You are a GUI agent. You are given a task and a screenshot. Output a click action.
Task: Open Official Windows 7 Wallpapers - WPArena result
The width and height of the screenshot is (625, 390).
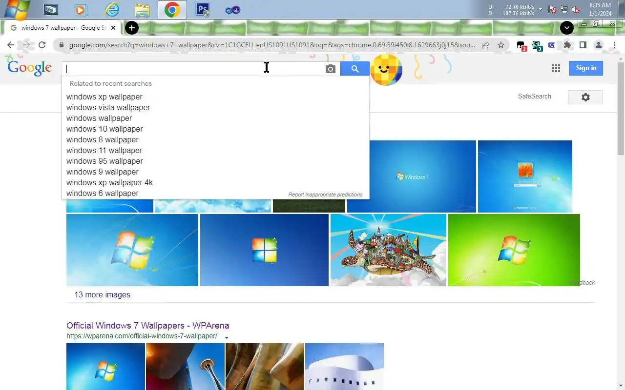pos(148,326)
